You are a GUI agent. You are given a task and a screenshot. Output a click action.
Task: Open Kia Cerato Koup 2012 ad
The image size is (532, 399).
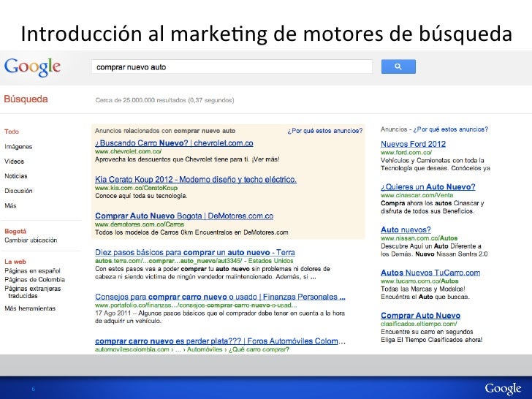point(196,180)
